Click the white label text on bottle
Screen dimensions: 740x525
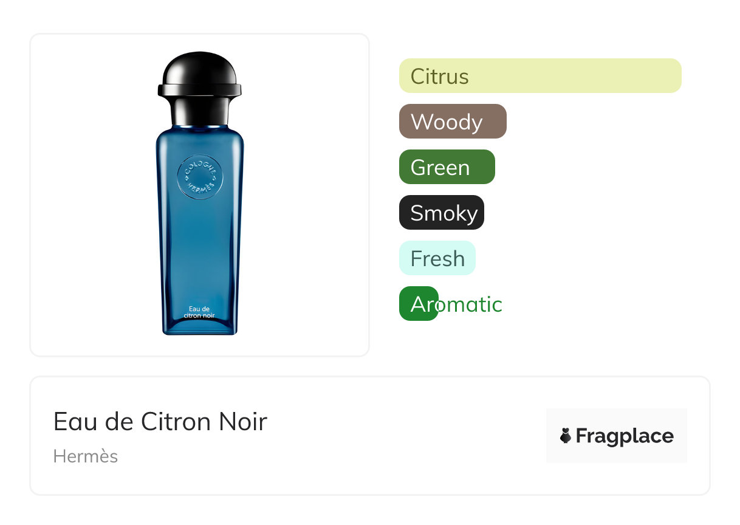[x=199, y=312]
